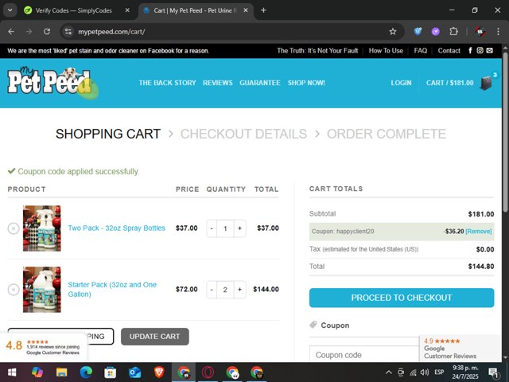Click the Starter Pack quantity field
The height and width of the screenshot is (382, 509).
(225, 290)
